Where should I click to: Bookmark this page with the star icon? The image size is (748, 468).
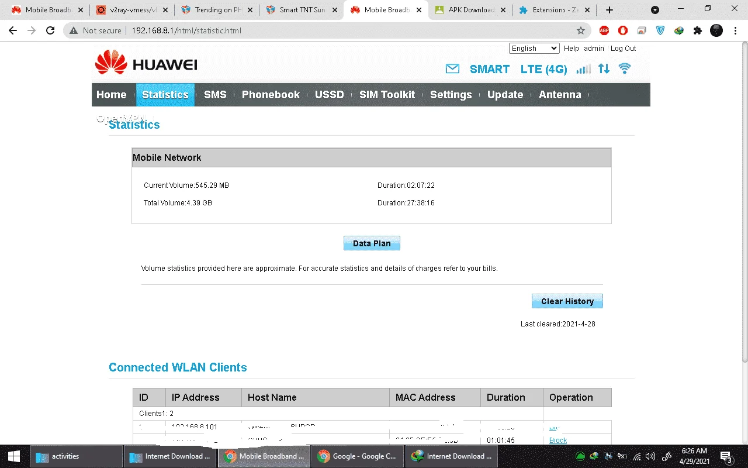pyautogui.click(x=581, y=30)
